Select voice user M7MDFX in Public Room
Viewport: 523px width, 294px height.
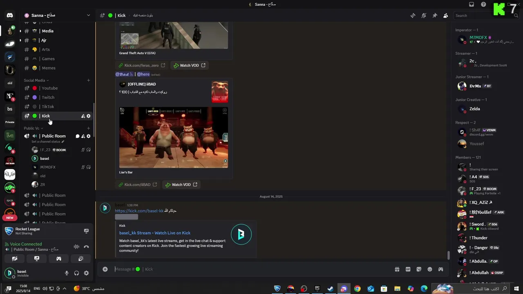61,167
